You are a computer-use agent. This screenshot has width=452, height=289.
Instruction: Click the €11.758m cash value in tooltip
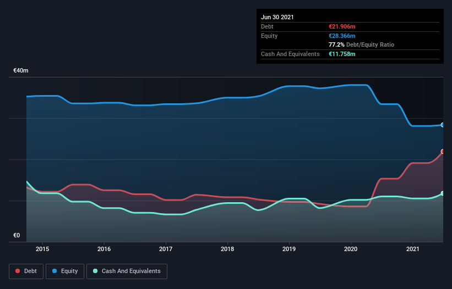342,54
